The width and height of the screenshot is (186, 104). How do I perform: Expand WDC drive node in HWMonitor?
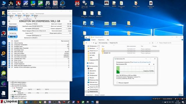point(11,95)
